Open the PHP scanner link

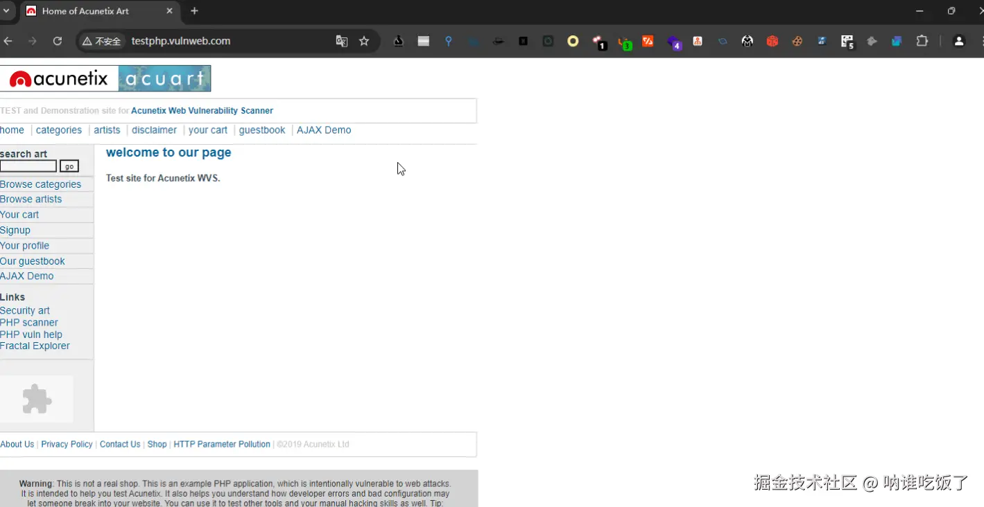(x=29, y=323)
